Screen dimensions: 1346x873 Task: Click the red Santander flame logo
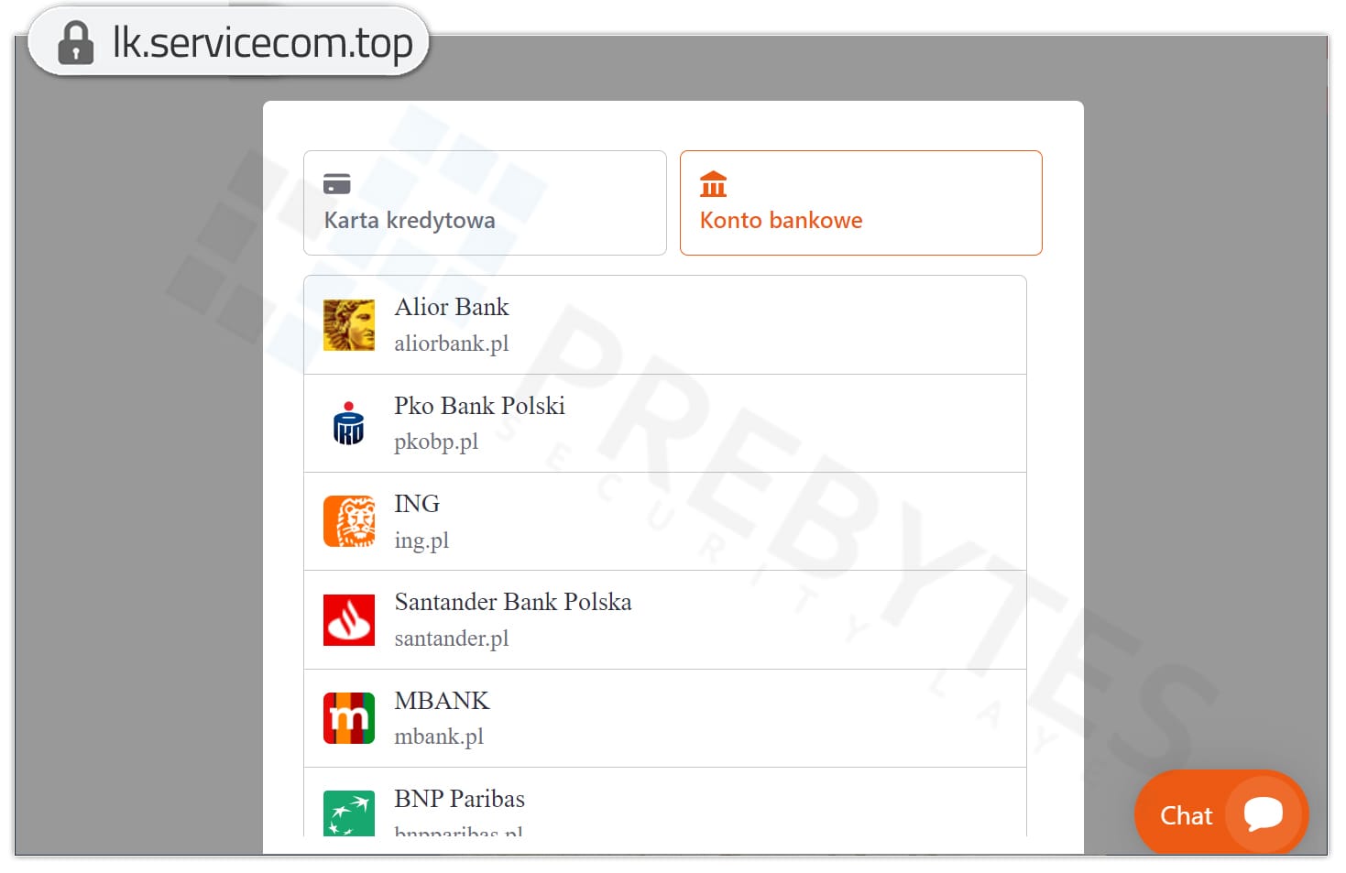349,620
